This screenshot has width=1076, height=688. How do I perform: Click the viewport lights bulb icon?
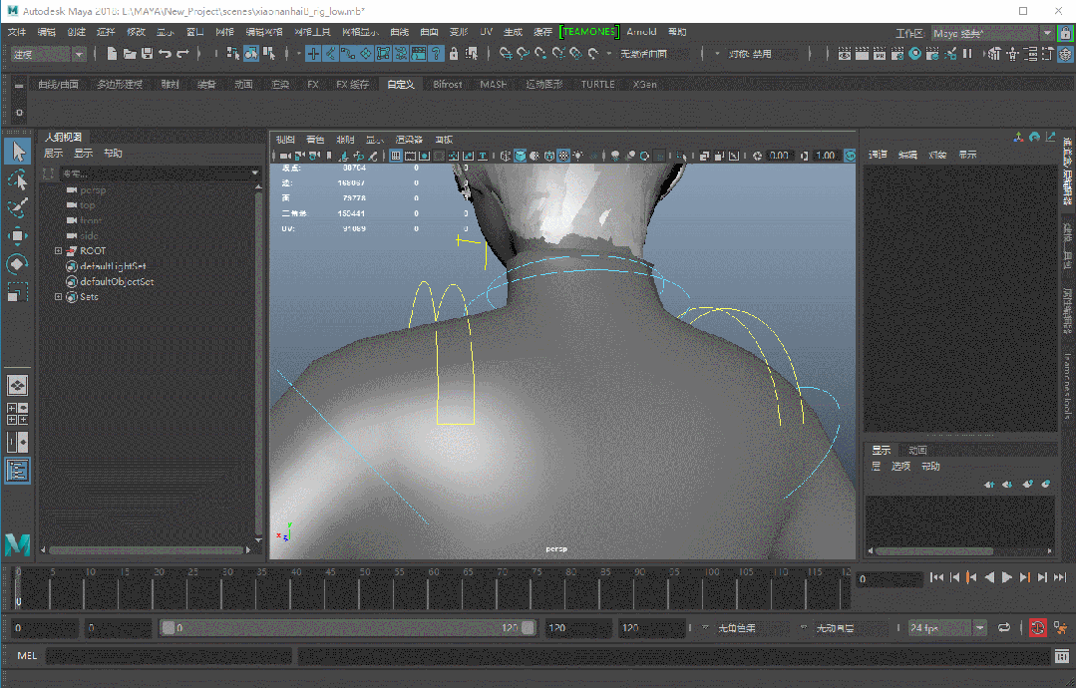click(x=578, y=156)
